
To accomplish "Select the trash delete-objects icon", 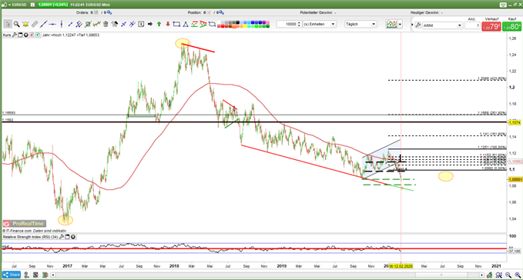I will [x=106, y=25].
